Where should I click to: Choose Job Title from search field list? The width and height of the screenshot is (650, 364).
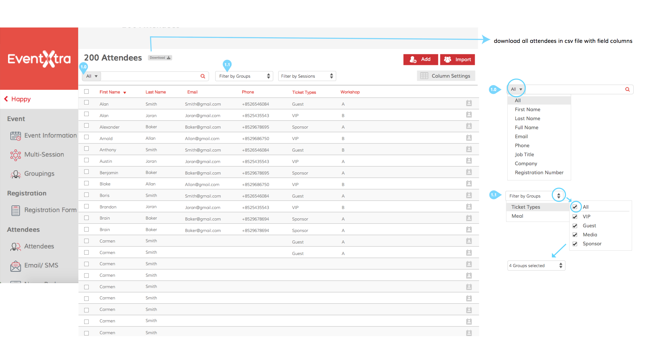pyautogui.click(x=524, y=154)
